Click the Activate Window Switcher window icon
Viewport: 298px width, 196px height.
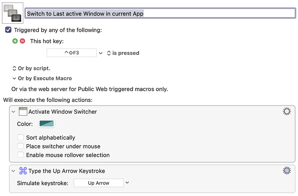(x=23, y=112)
